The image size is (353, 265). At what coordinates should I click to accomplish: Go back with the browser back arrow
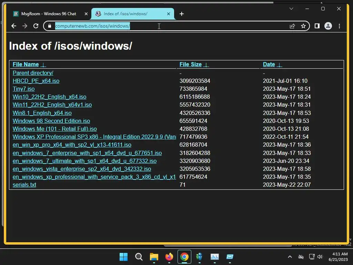coord(14,26)
